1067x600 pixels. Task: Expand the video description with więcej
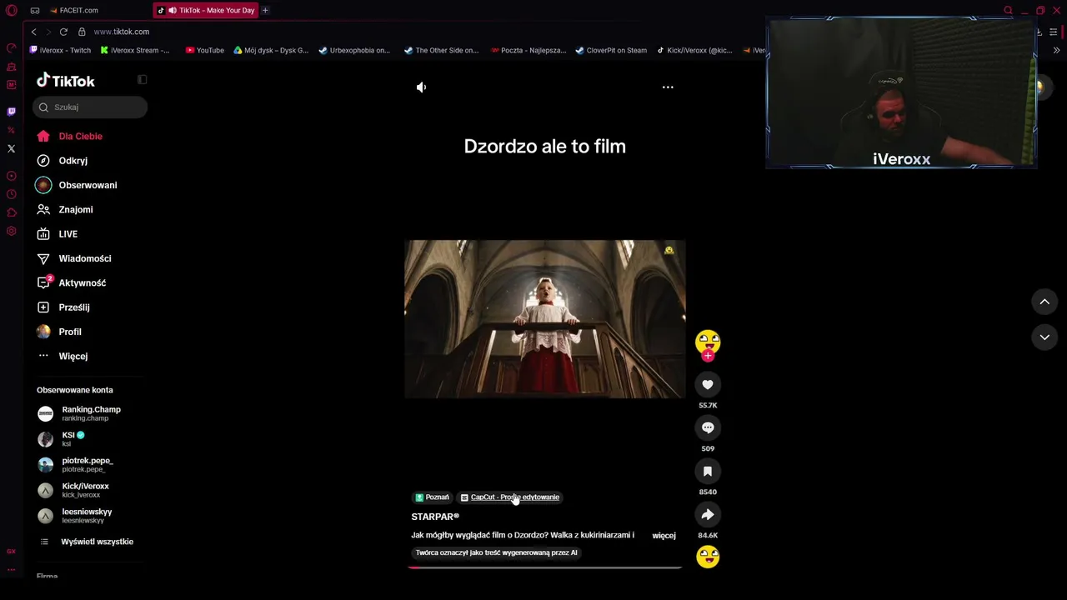(664, 536)
